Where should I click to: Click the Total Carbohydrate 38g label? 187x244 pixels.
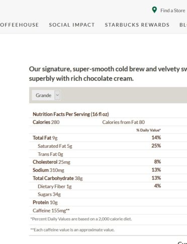pos(58,178)
